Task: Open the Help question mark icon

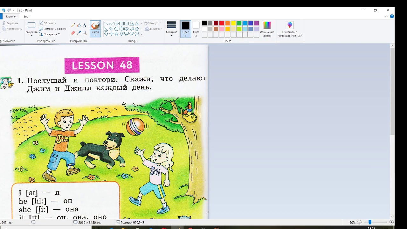Action: [392, 16]
